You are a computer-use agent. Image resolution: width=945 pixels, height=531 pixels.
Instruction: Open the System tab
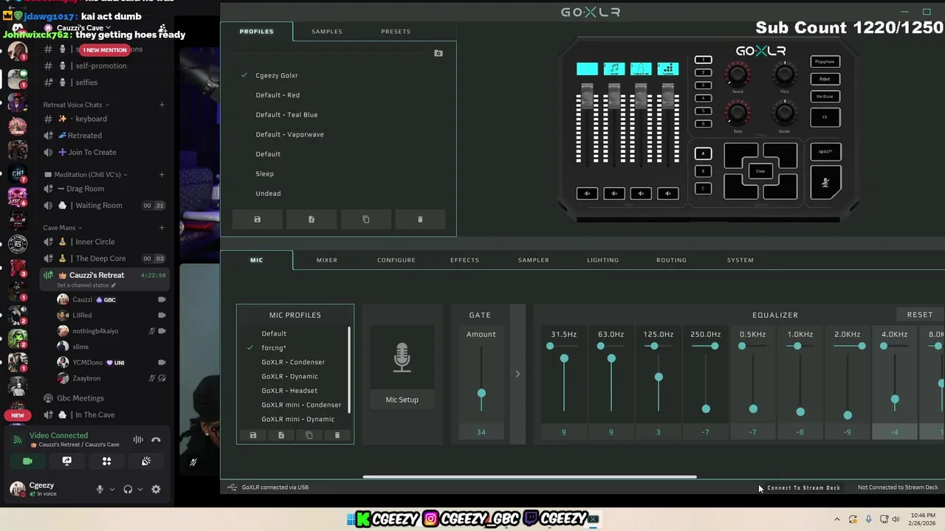point(740,260)
